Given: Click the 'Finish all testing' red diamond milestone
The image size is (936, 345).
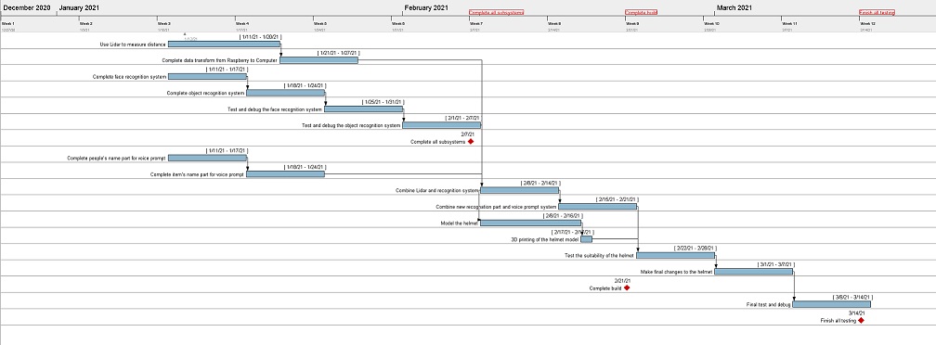Looking at the screenshot, I should pyautogui.click(x=861, y=321).
